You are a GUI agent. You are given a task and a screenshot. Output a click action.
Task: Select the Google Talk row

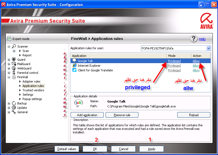coord(141,61)
